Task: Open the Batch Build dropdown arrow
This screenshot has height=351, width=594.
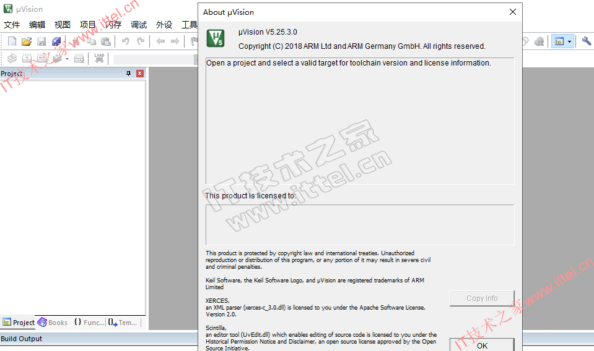Action: pos(67,59)
